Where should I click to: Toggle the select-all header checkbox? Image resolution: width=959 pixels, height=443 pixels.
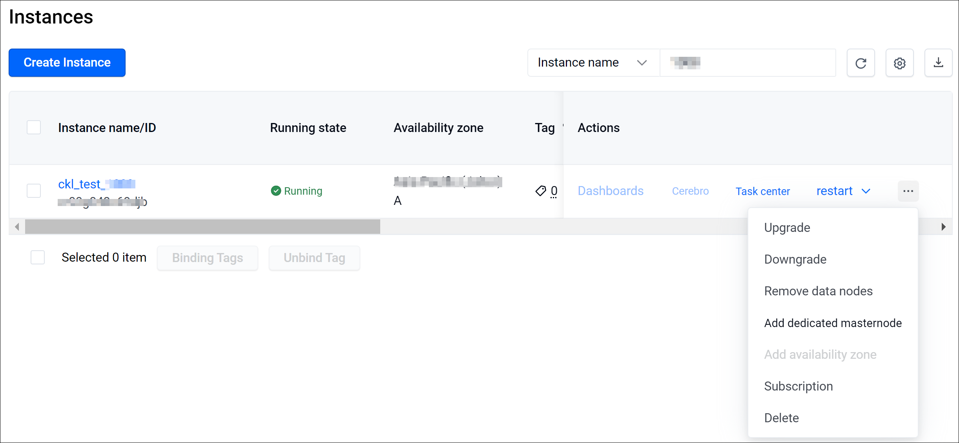pos(34,127)
